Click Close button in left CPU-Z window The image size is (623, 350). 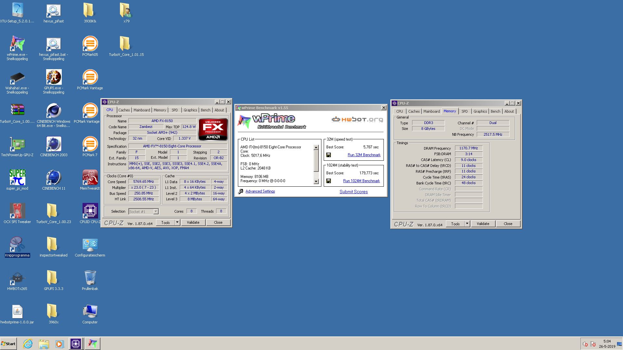(x=218, y=222)
